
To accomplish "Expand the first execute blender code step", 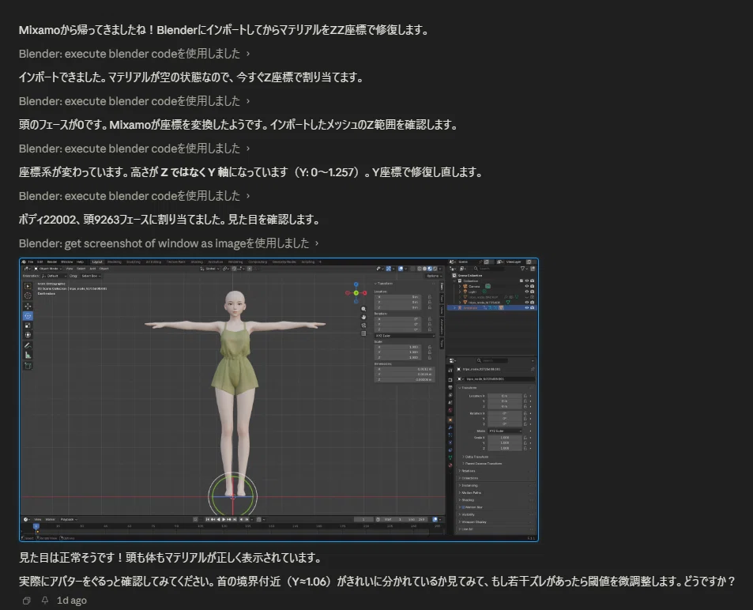I will [x=134, y=54].
